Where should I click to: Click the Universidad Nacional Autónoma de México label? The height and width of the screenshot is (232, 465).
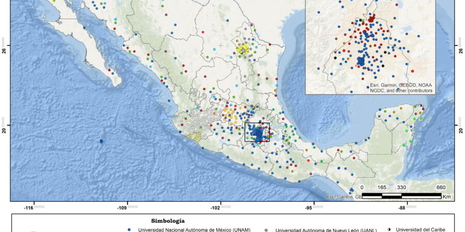tap(191, 229)
